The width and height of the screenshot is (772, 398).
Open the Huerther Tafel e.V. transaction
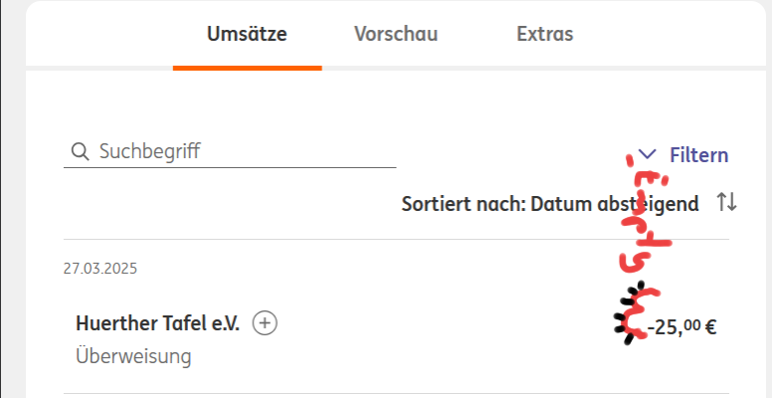(157, 323)
